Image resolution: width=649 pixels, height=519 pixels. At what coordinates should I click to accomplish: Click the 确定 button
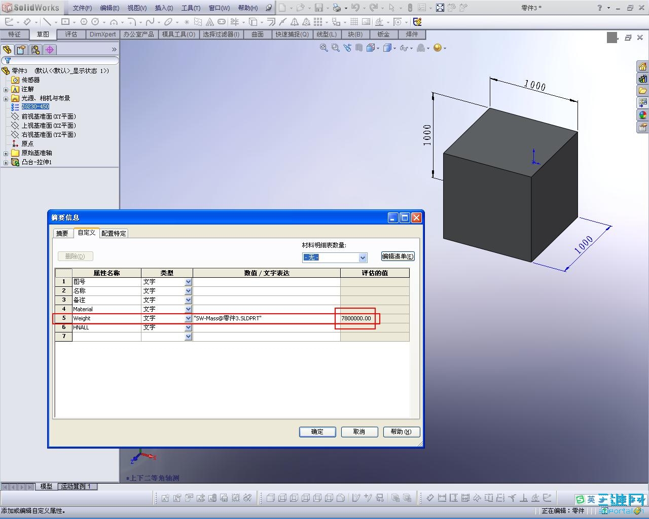pos(317,432)
